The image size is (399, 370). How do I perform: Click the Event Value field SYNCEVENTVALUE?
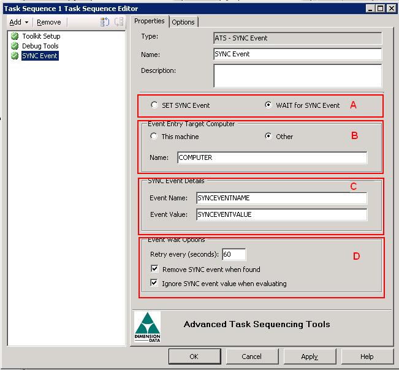(282, 214)
